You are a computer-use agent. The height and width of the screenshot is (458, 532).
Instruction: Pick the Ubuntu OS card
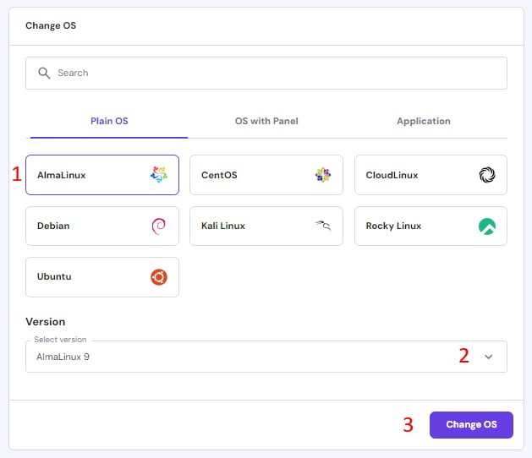[x=101, y=276]
